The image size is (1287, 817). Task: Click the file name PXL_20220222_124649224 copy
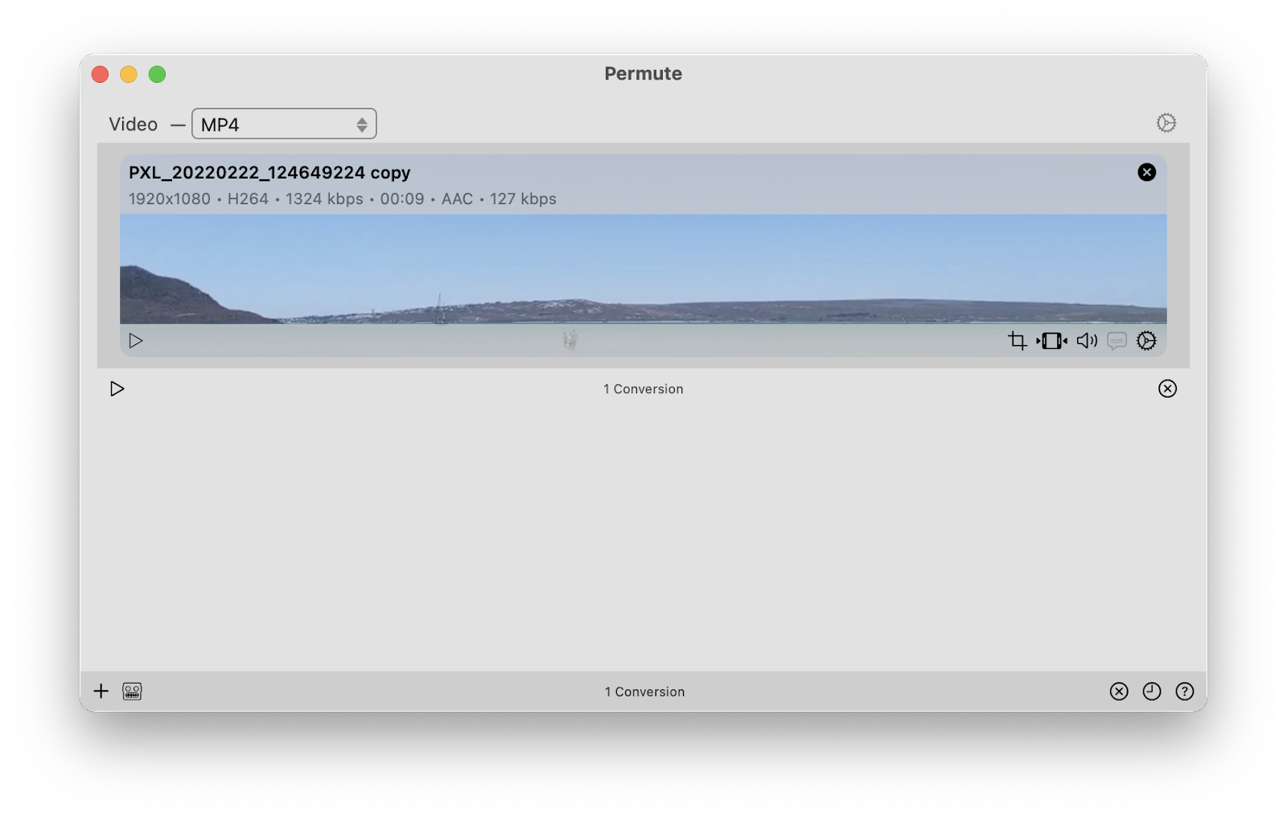269,173
